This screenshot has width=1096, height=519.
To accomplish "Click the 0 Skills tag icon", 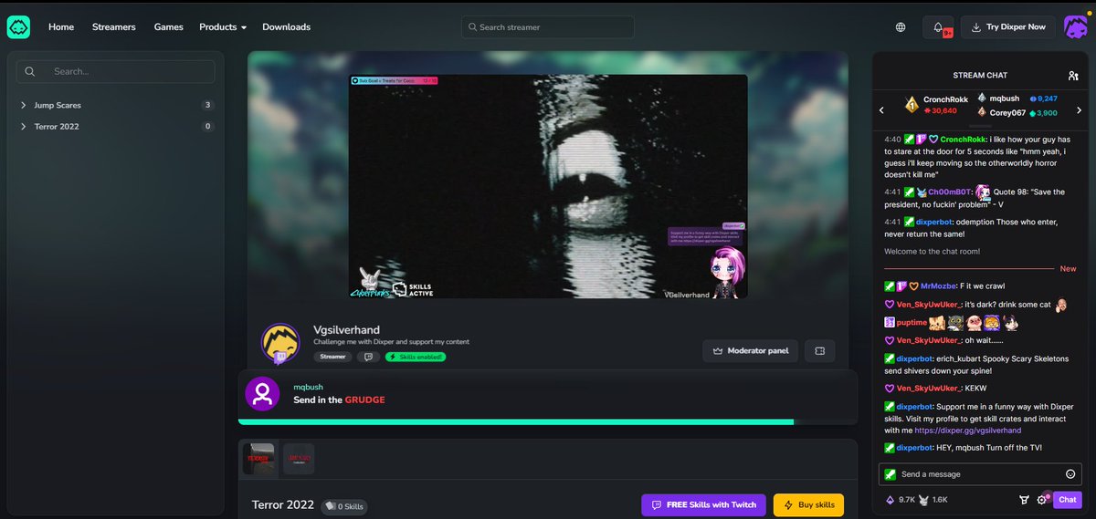I will pos(331,505).
